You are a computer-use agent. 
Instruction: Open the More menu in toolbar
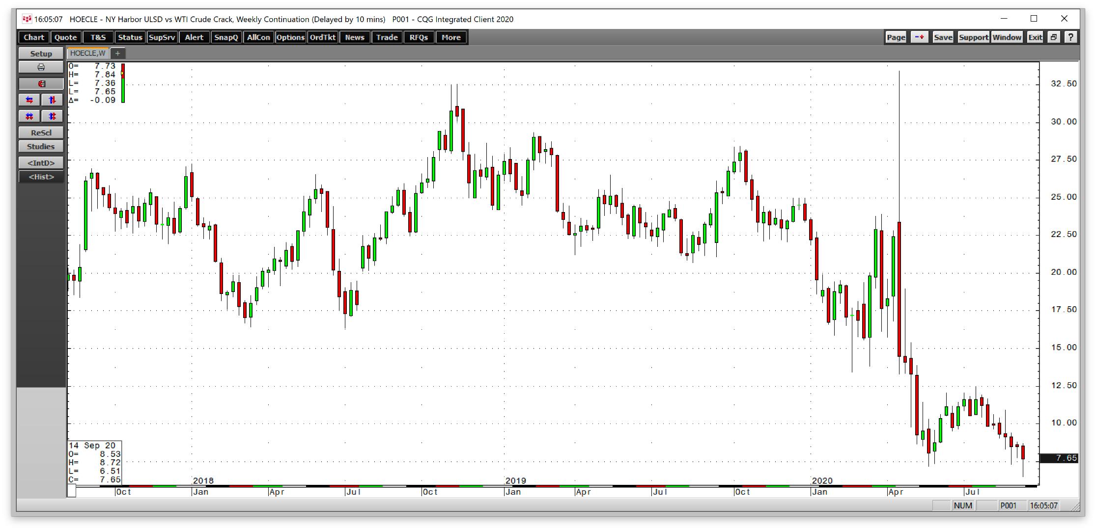click(450, 37)
